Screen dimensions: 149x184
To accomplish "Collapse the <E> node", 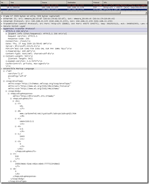I will pos(11,169).
